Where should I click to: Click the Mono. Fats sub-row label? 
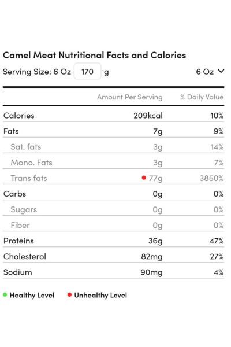[x=31, y=163]
